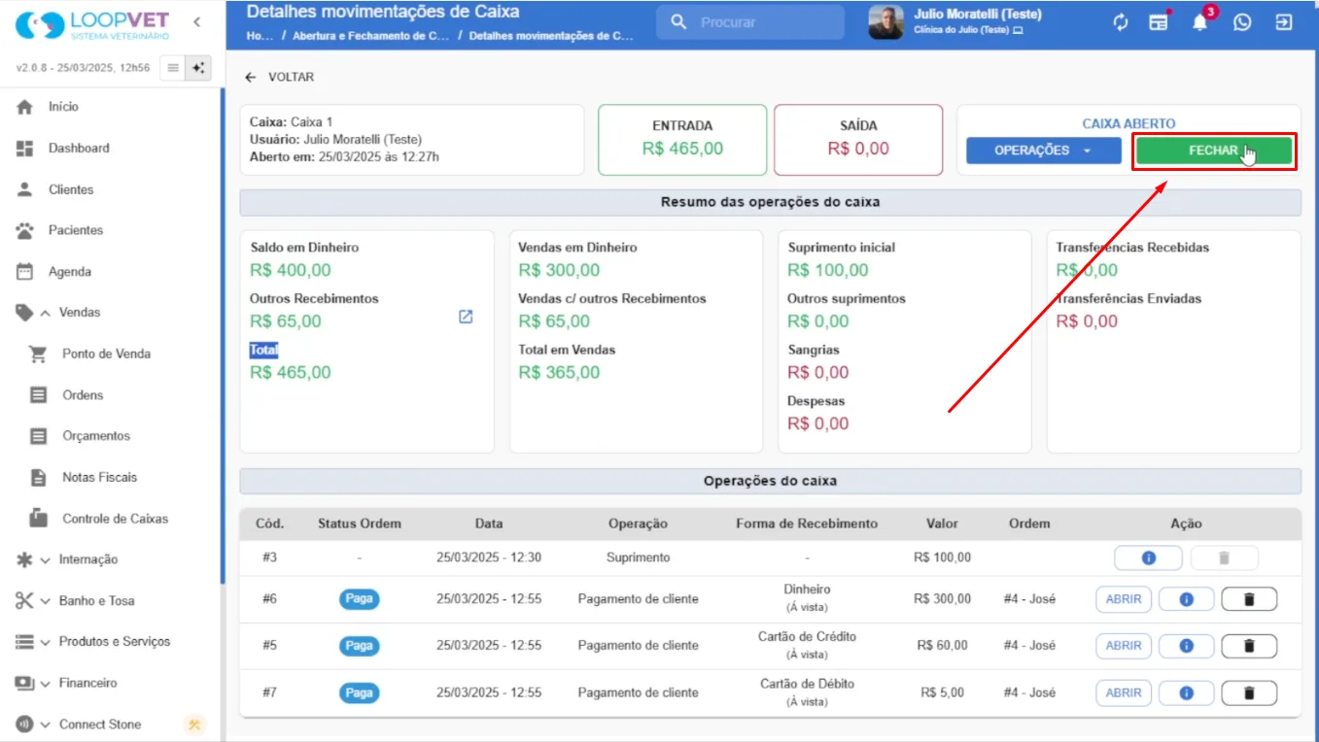This screenshot has height=742, width=1319.
Task: Click the info icon for Suprimento row #3
Action: point(1148,557)
